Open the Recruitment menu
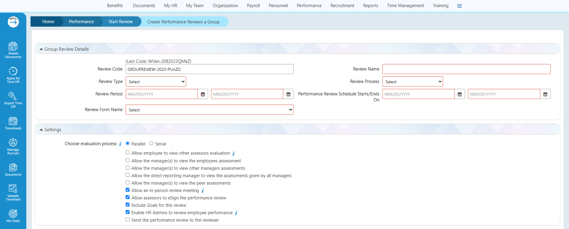This screenshot has height=229, width=569. pos(342,6)
